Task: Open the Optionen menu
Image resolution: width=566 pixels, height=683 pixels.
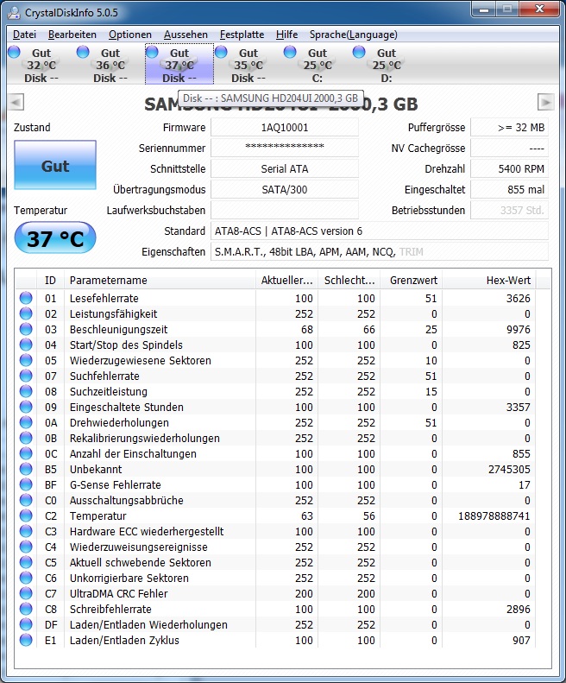Action: point(130,35)
